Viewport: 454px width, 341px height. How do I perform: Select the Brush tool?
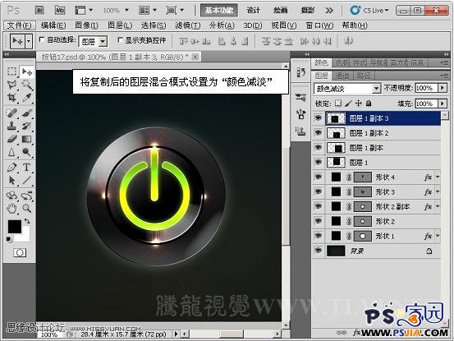point(27,113)
